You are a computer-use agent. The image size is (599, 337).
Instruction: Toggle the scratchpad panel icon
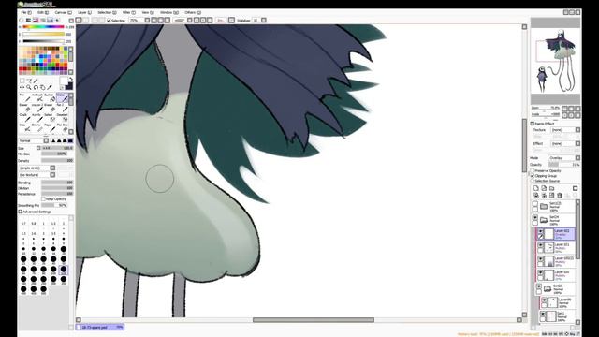[57, 21]
